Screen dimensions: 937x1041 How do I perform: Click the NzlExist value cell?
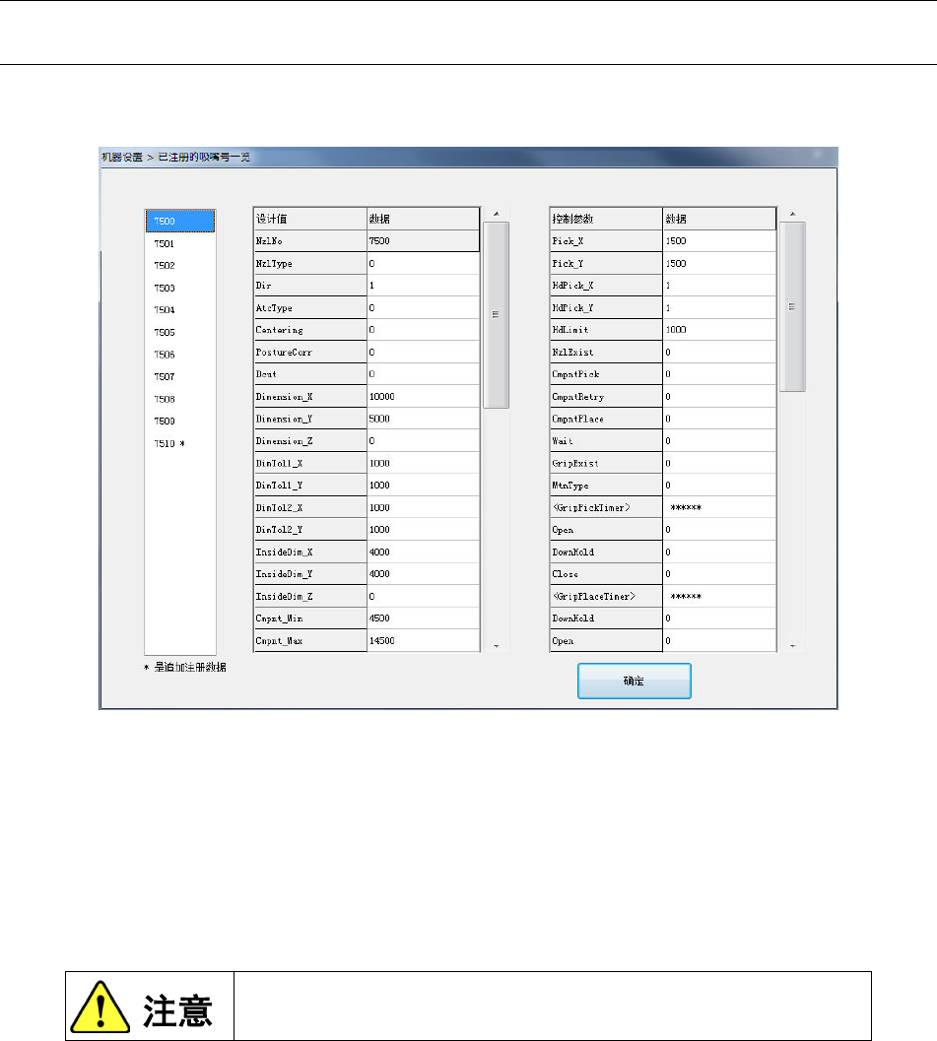(x=719, y=353)
